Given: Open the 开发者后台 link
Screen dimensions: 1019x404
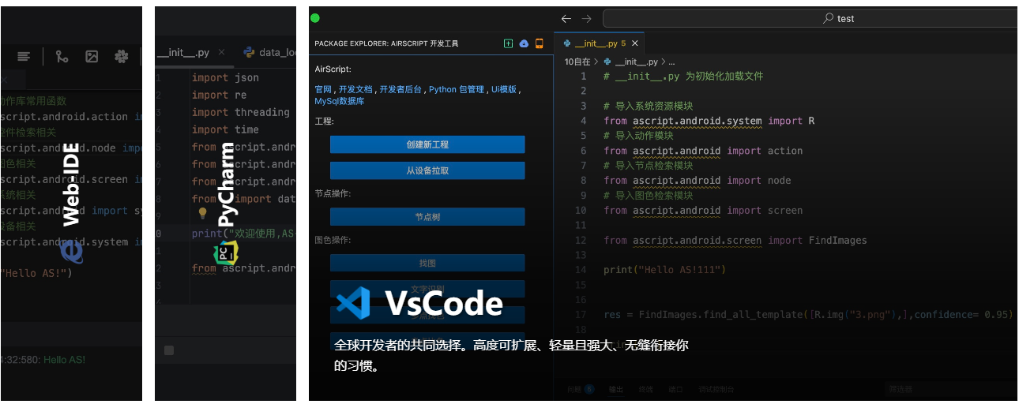Looking at the screenshot, I should (x=400, y=89).
